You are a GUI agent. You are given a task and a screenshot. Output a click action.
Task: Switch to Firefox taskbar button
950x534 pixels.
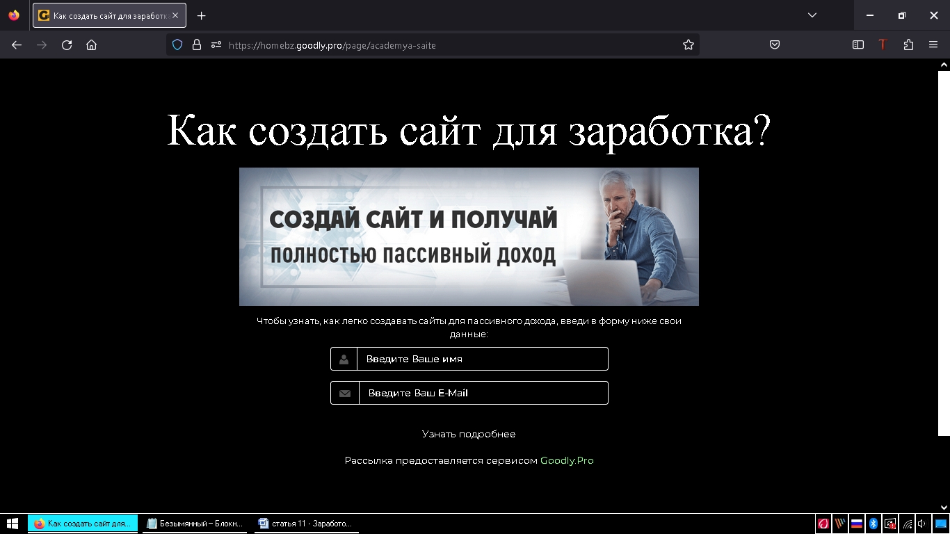[83, 524]
